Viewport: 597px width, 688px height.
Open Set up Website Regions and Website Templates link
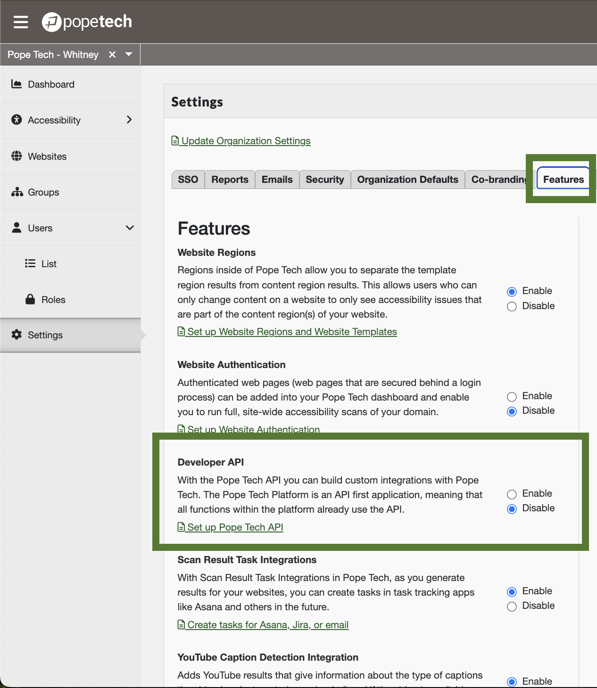(x=287, y=332)
